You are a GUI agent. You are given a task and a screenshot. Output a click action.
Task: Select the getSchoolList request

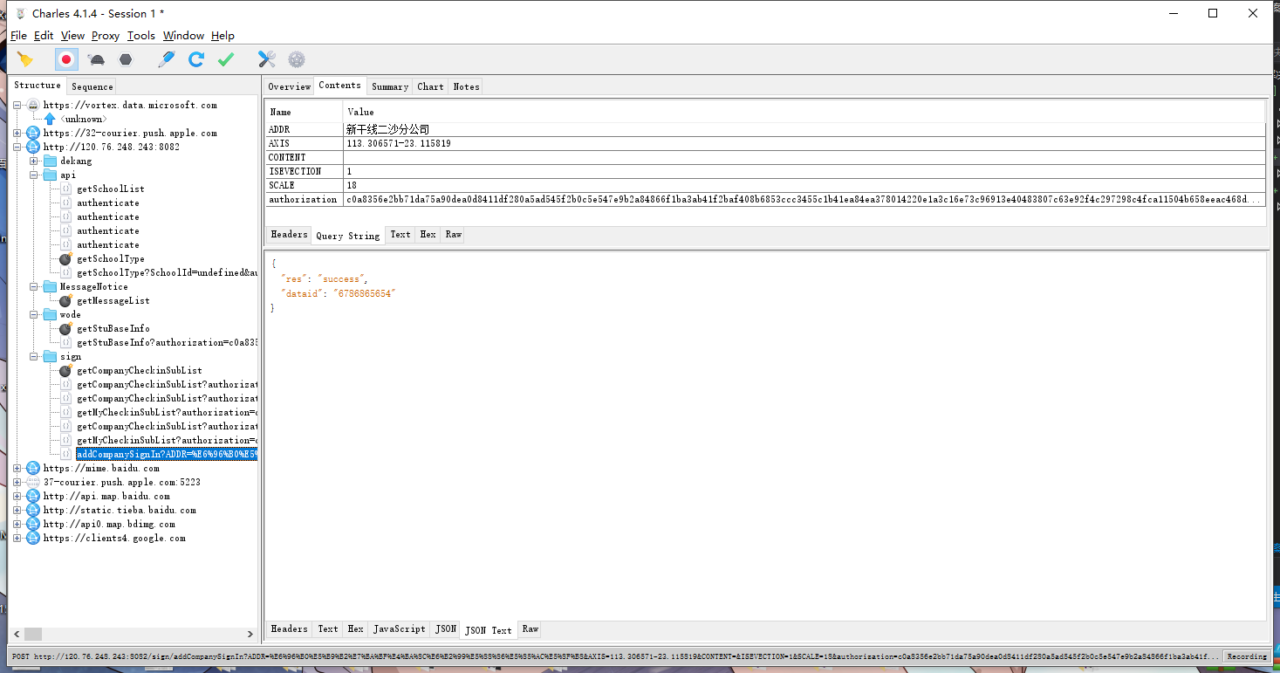tap(110, 189)
